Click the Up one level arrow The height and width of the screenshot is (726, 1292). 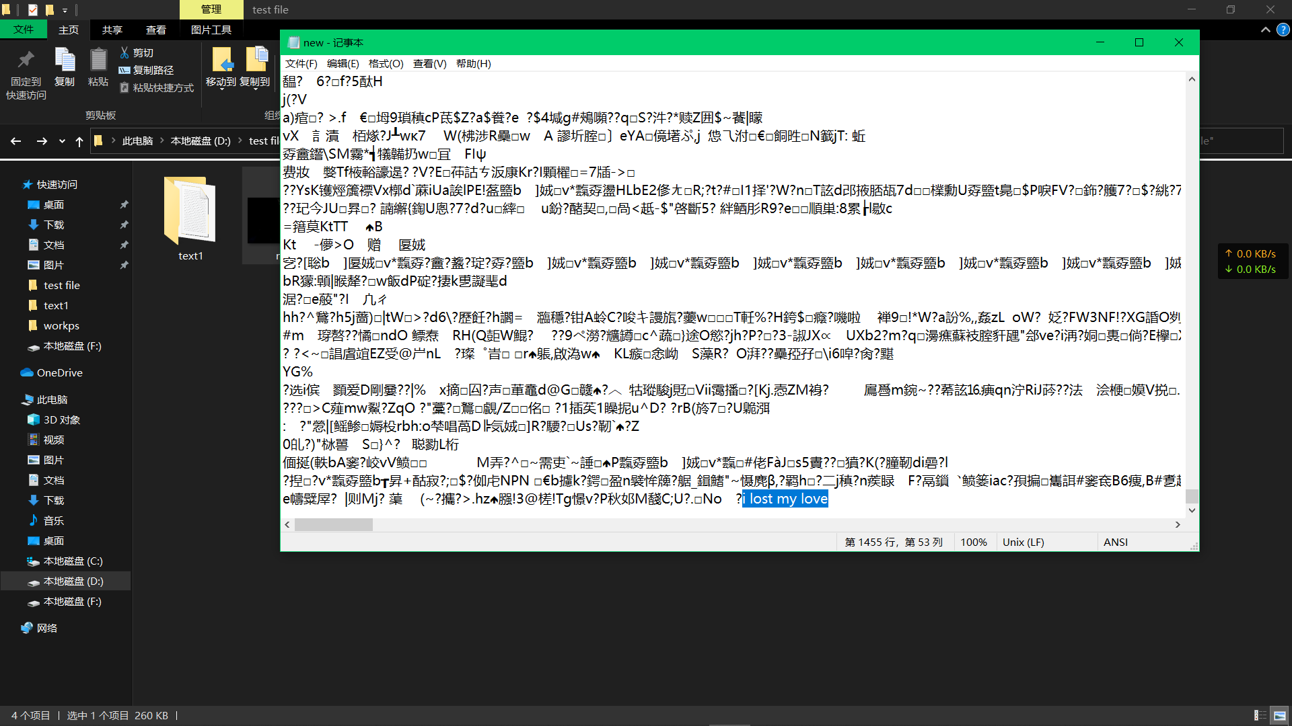pos(79,141)
